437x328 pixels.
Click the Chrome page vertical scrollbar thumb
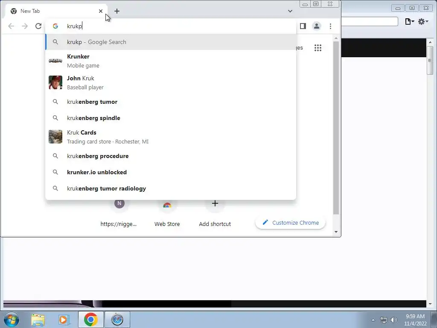click(x=336, y=128)
